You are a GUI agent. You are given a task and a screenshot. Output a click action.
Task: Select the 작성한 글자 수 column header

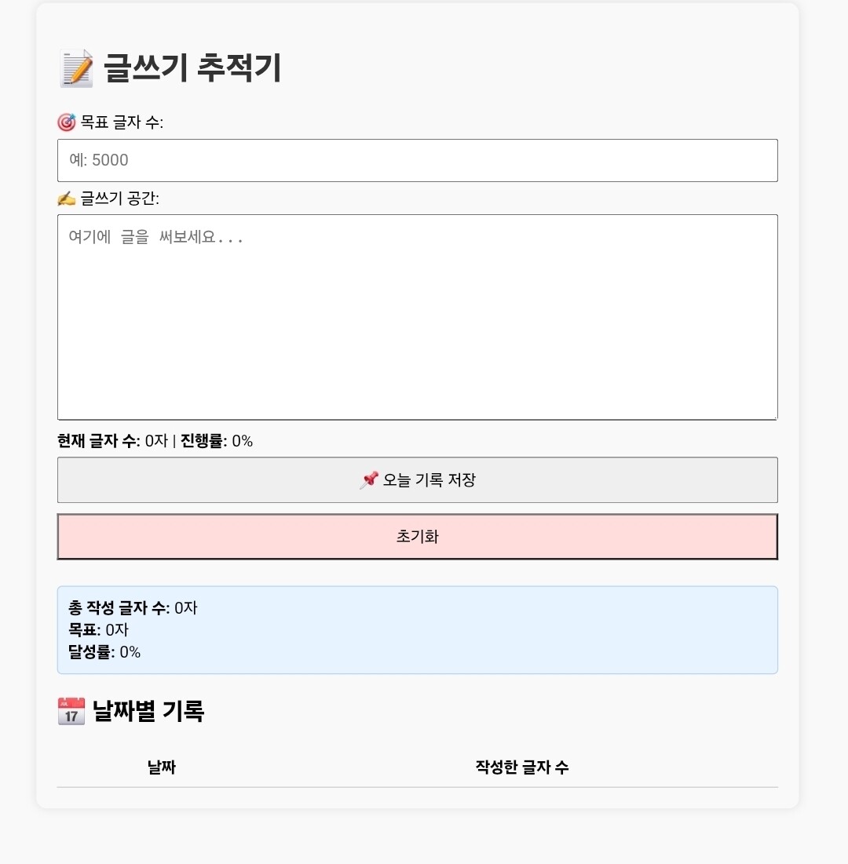click(522, 767)
